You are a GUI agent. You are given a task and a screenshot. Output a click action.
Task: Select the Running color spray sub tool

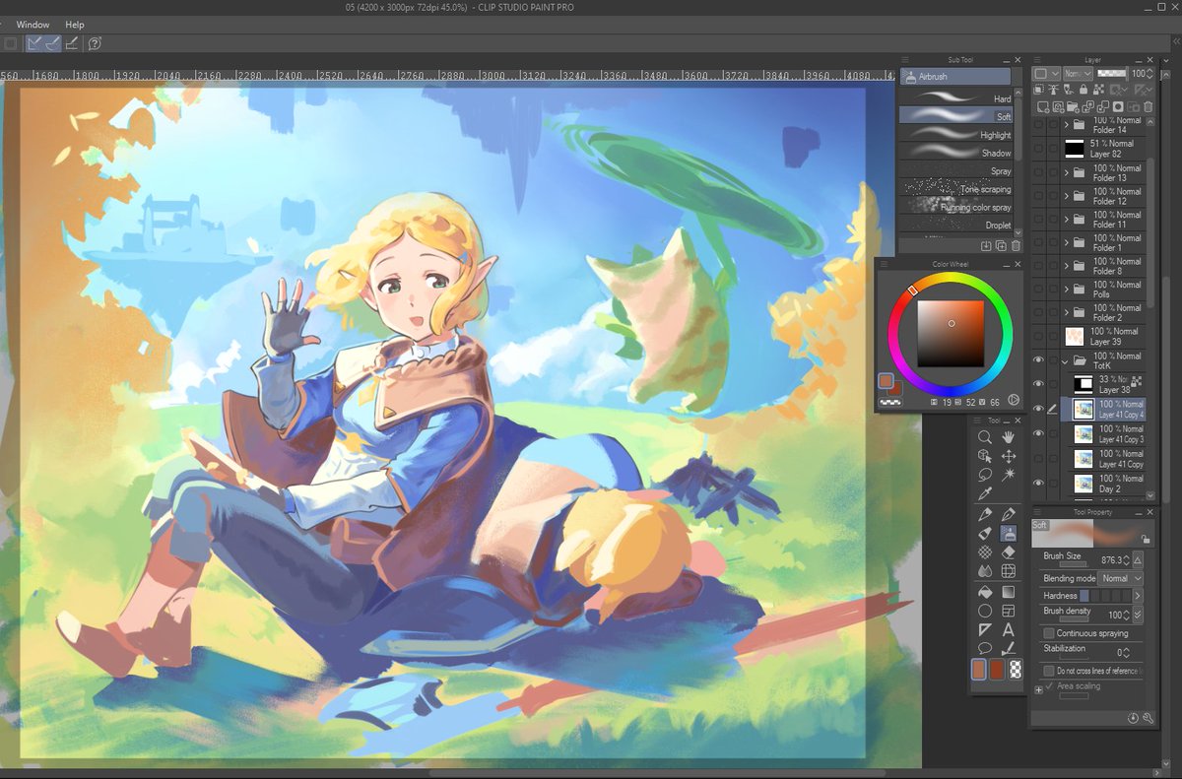coord(955,207)
